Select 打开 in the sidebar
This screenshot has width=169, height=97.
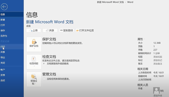[x=12, y=25]
